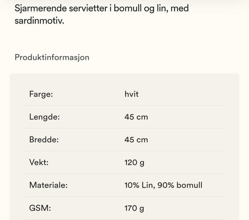Viewport: 249px width, 220px height.
Task: Select the Lengde label
Action: coord(44,117)
